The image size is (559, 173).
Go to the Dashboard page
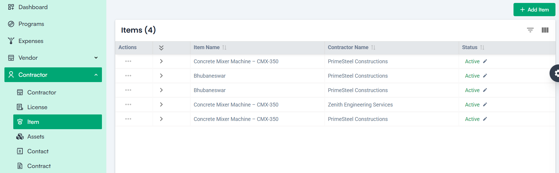33,7
